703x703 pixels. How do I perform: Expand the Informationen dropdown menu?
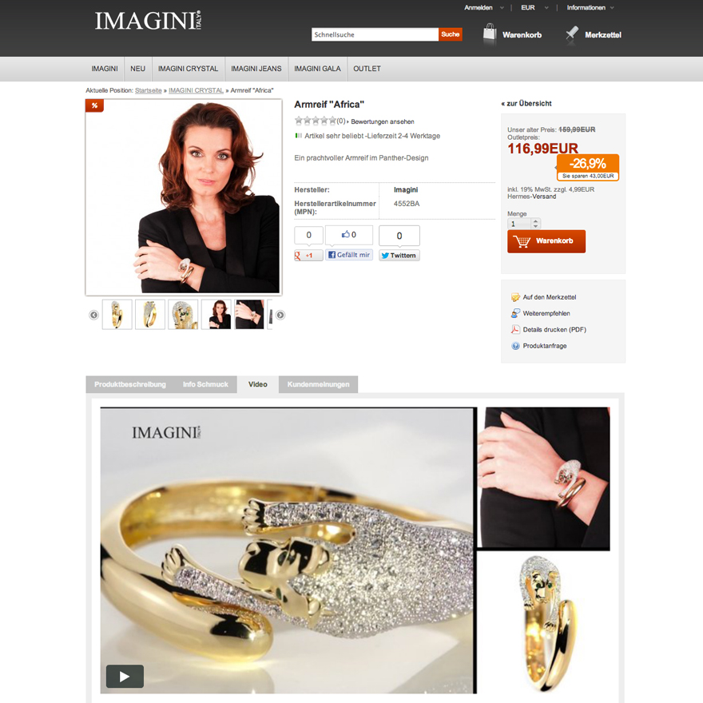tap(590, 8)
